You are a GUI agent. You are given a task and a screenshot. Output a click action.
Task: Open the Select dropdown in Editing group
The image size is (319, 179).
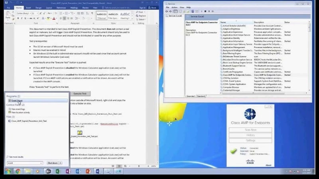[142, 19]
